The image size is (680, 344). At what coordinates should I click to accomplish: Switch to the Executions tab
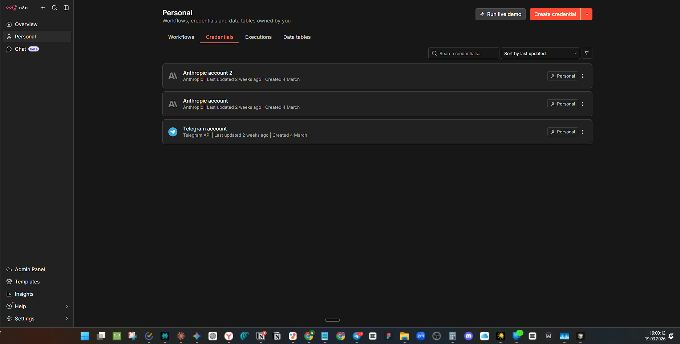click(x=258, y=37)
